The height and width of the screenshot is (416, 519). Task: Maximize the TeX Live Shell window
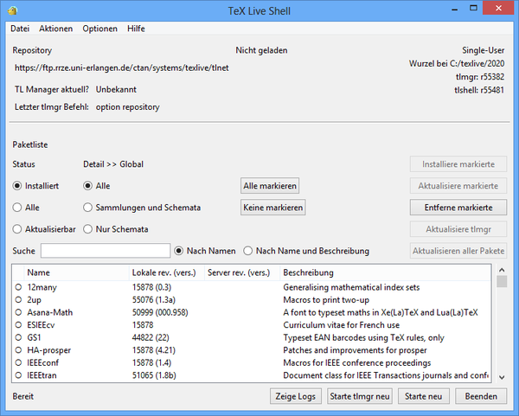(474, 8)
